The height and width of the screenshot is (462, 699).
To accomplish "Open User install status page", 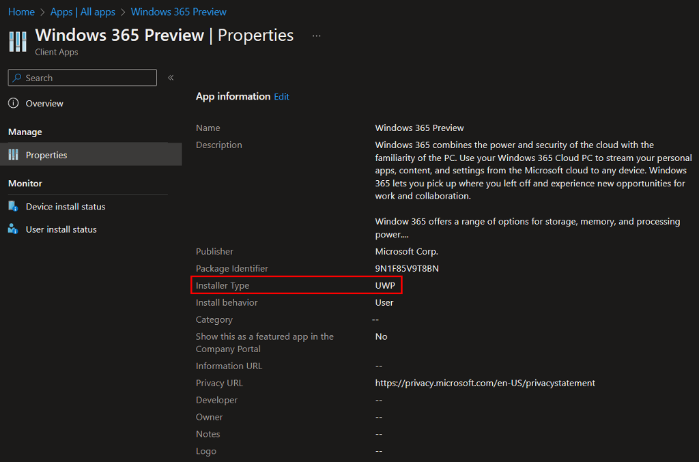I will pos(61,229).
